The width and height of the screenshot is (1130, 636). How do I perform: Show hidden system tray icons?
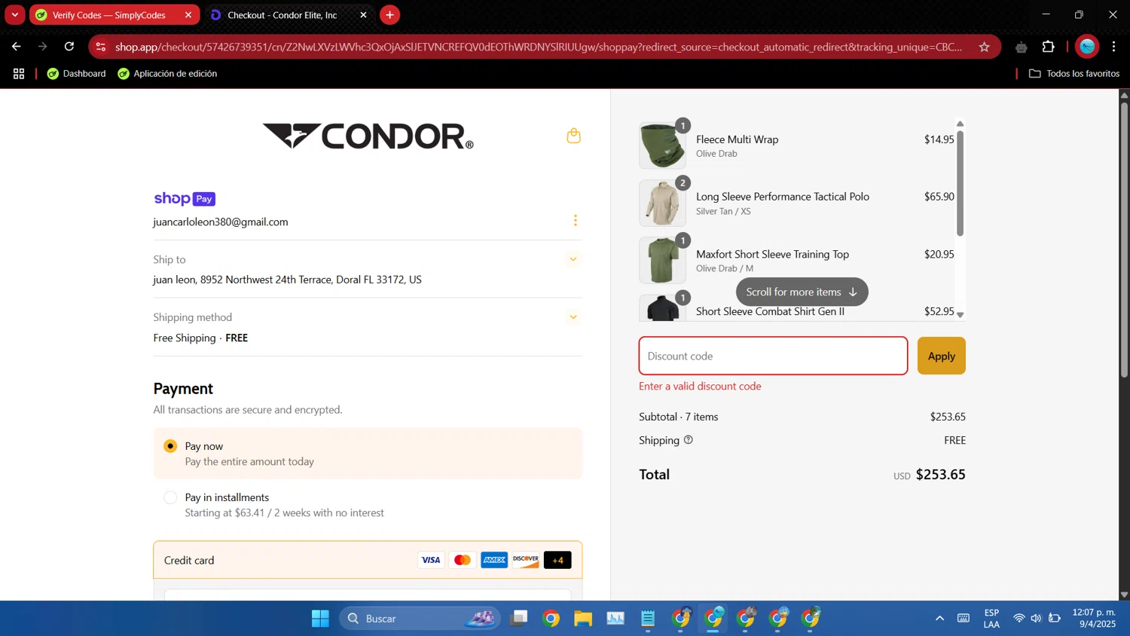point(939,619)
